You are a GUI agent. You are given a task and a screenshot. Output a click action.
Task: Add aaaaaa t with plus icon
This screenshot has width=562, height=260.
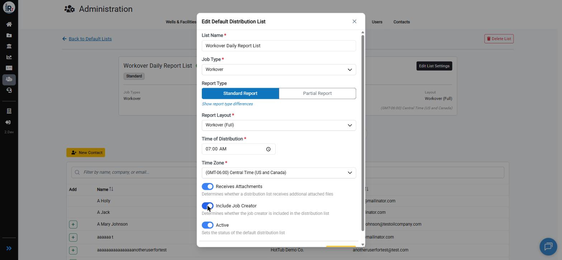(x=73, y=237)
